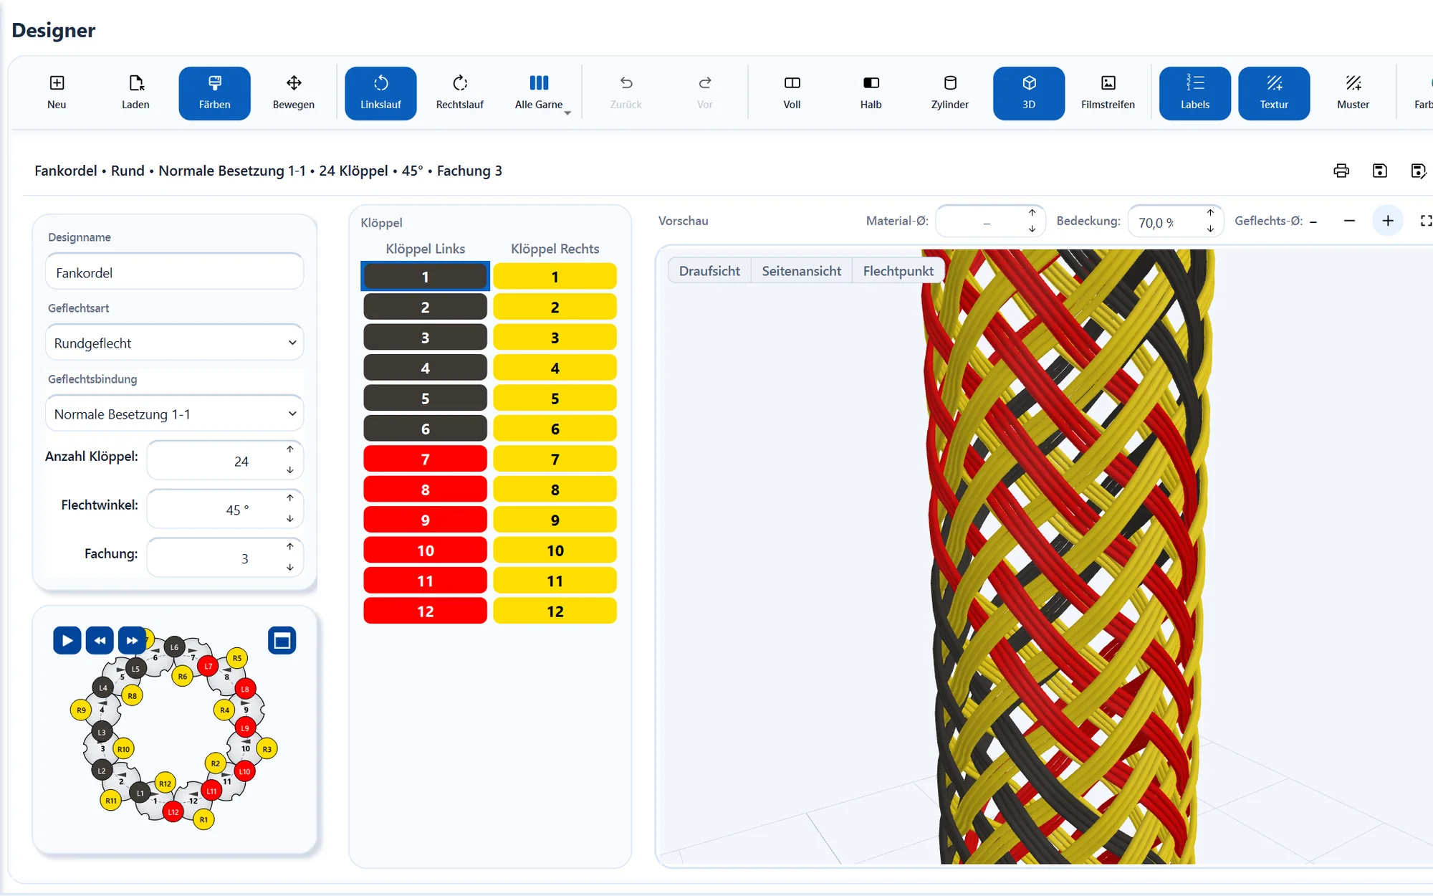Image resolution: width=1433 pixels, height=896 pixels.
Task: Decrease Flechtwinkel with down arrow
Action: [290, 518]
